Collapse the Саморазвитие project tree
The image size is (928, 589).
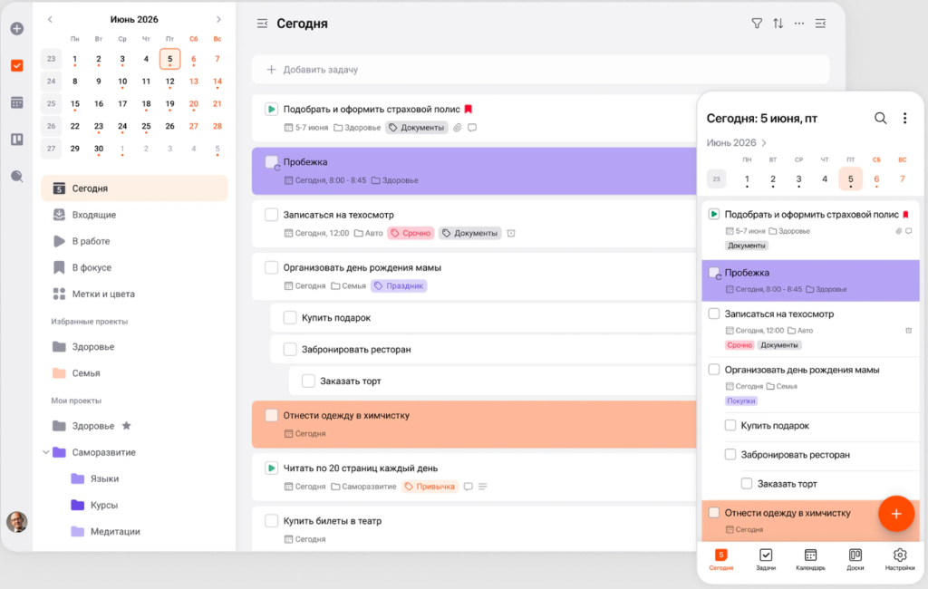46,452
